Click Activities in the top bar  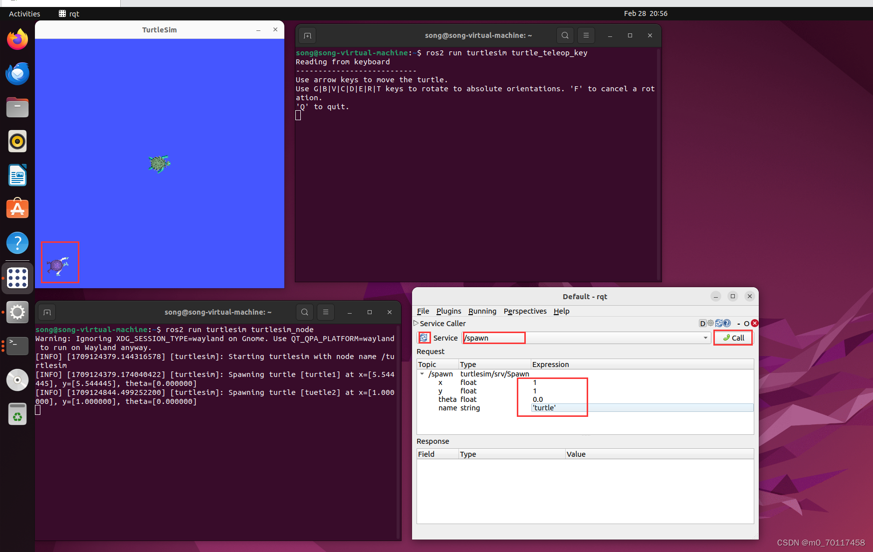pyautogui.click(x=24, y=13)
